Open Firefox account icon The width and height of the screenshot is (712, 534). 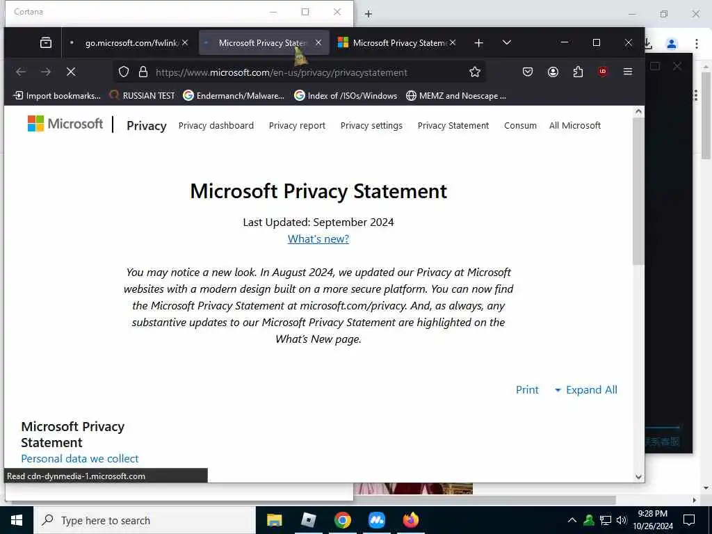(553, 72)
